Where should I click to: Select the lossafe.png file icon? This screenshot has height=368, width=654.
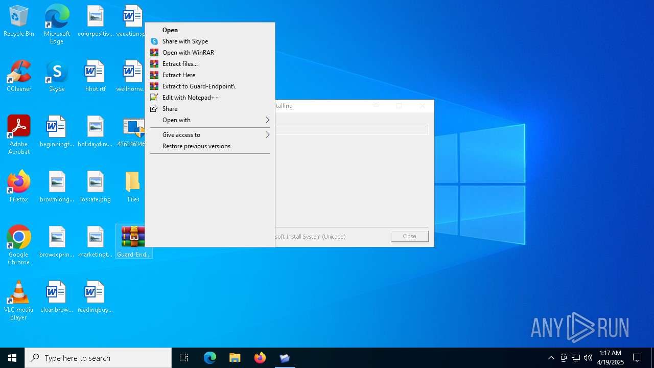click(96, 187)
